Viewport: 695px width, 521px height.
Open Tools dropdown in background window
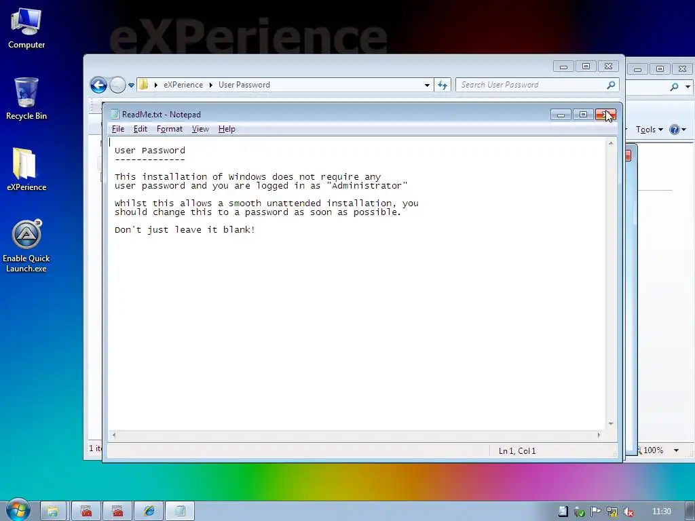(650, 130)
